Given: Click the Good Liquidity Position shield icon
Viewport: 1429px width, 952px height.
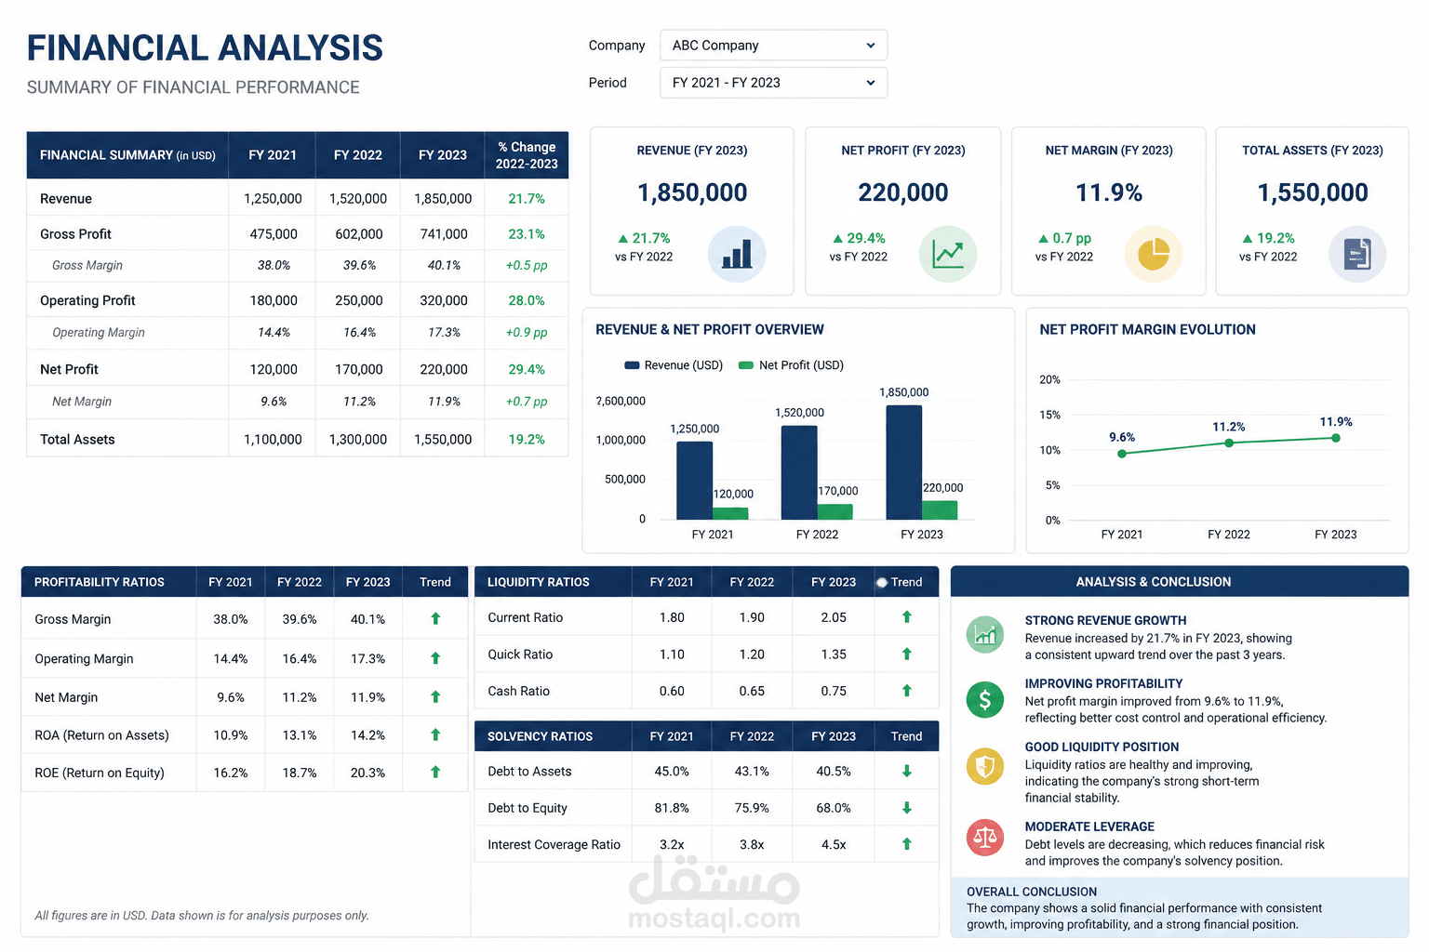Looking at the screenshot, I should click(985, 767).
